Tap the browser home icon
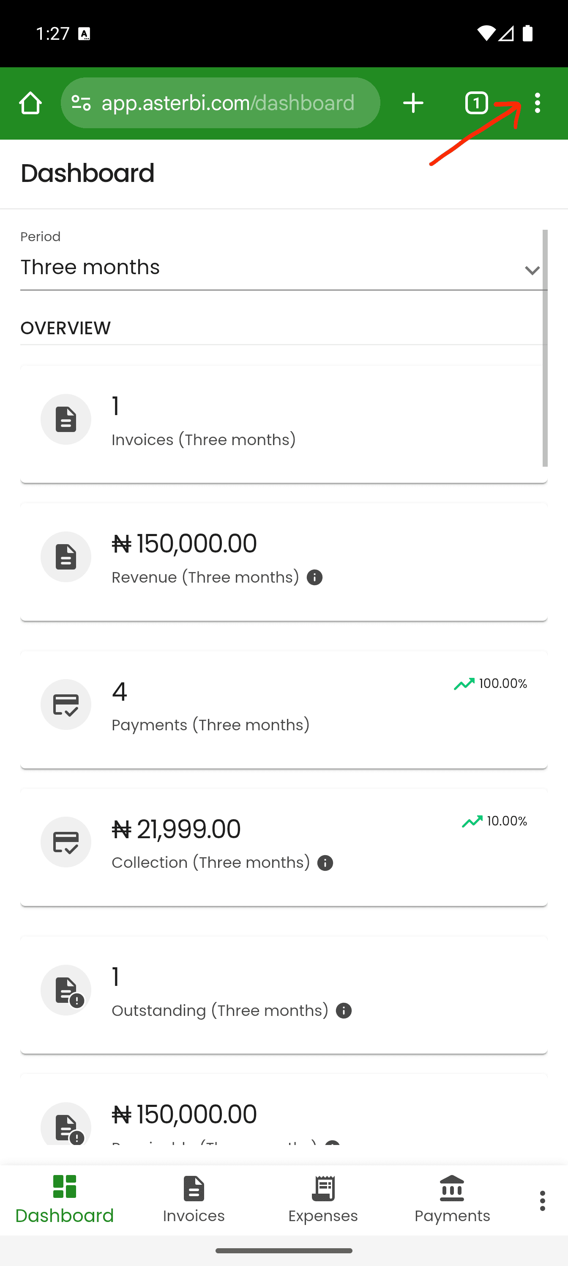The image size is (568, 1266). [x=30, y=103]
